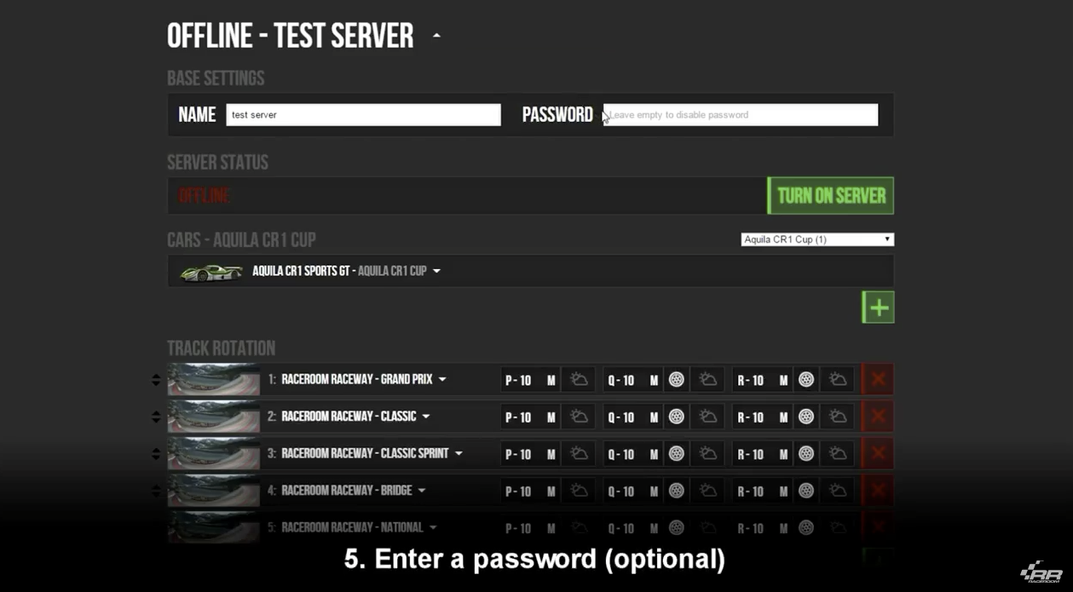Open Aquila CR1 Sports GT car dropdown
The image size is (1073, 592).
tap(436, 271)
